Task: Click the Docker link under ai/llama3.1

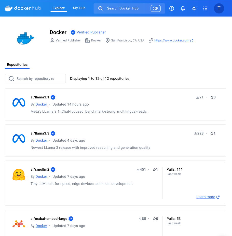Action: click(x=41, y=105)
